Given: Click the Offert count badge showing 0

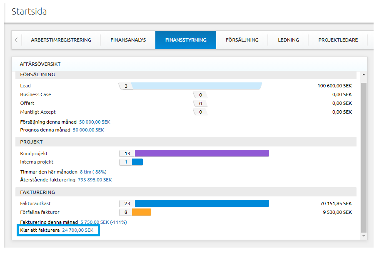Looking at the screenshot, I should click(x=200, y=104).
